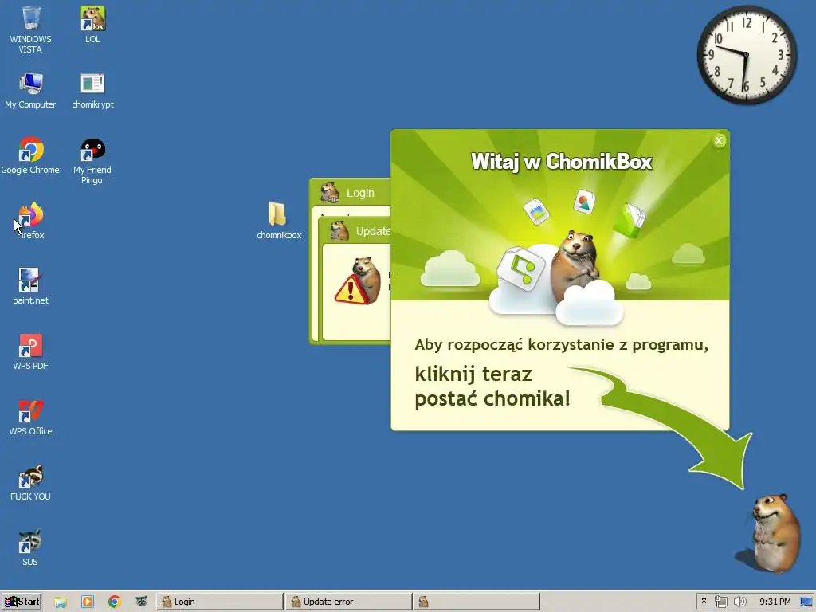Click the Update window title bar

coord(355,231)
